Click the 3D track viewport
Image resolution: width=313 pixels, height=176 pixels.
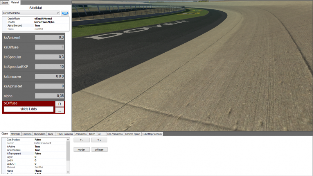tap(192, 66)
